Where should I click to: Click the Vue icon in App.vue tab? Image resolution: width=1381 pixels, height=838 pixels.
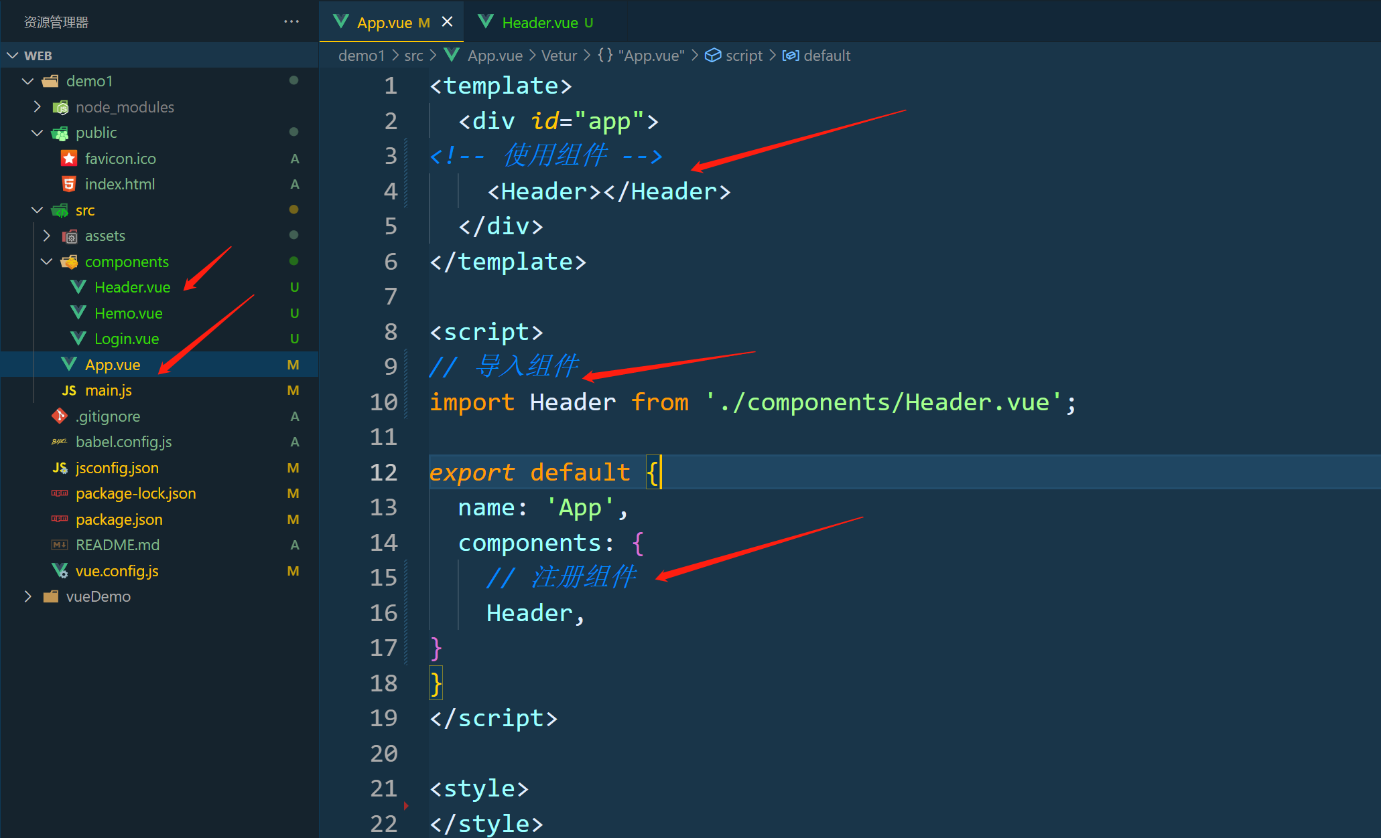click(x=341, y=22)
